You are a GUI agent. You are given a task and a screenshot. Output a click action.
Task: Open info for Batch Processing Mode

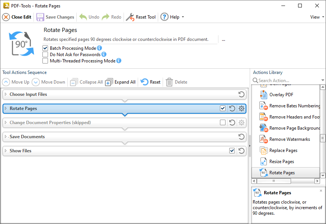click(x=99, y=48)
